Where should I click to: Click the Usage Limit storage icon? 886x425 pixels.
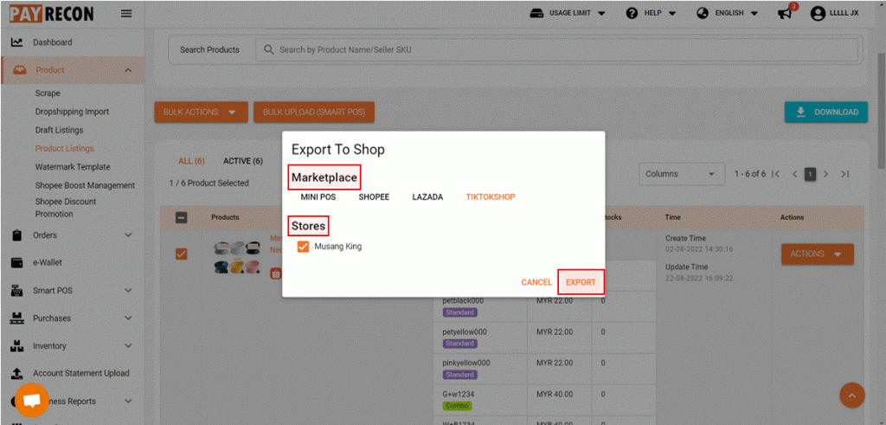click(536, 13)
